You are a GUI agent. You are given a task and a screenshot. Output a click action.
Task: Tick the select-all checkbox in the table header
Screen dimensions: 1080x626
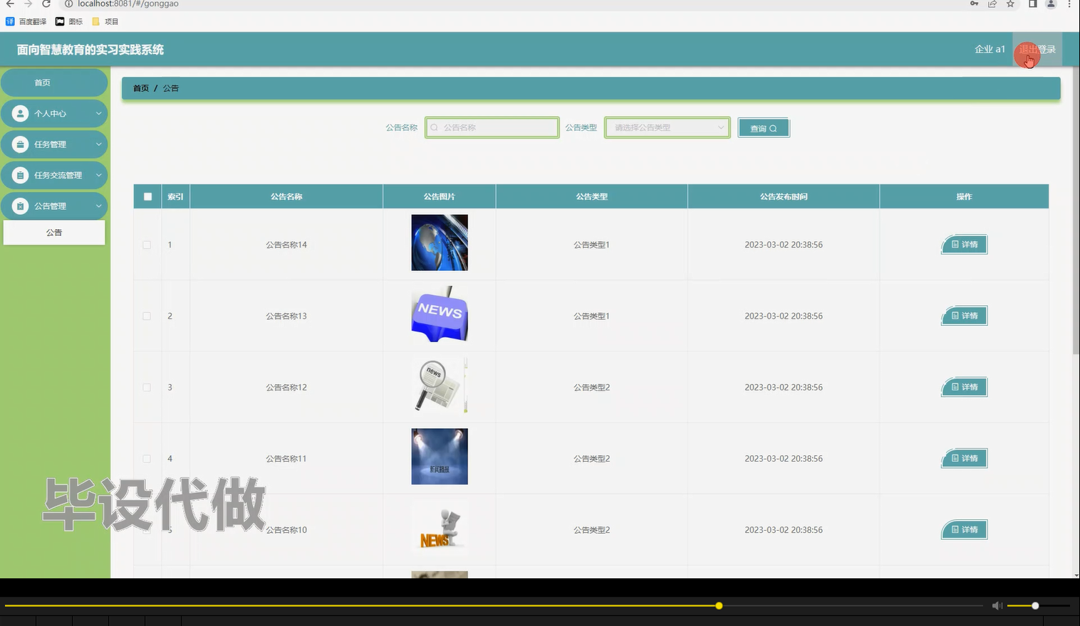click(x=147, y=196)
